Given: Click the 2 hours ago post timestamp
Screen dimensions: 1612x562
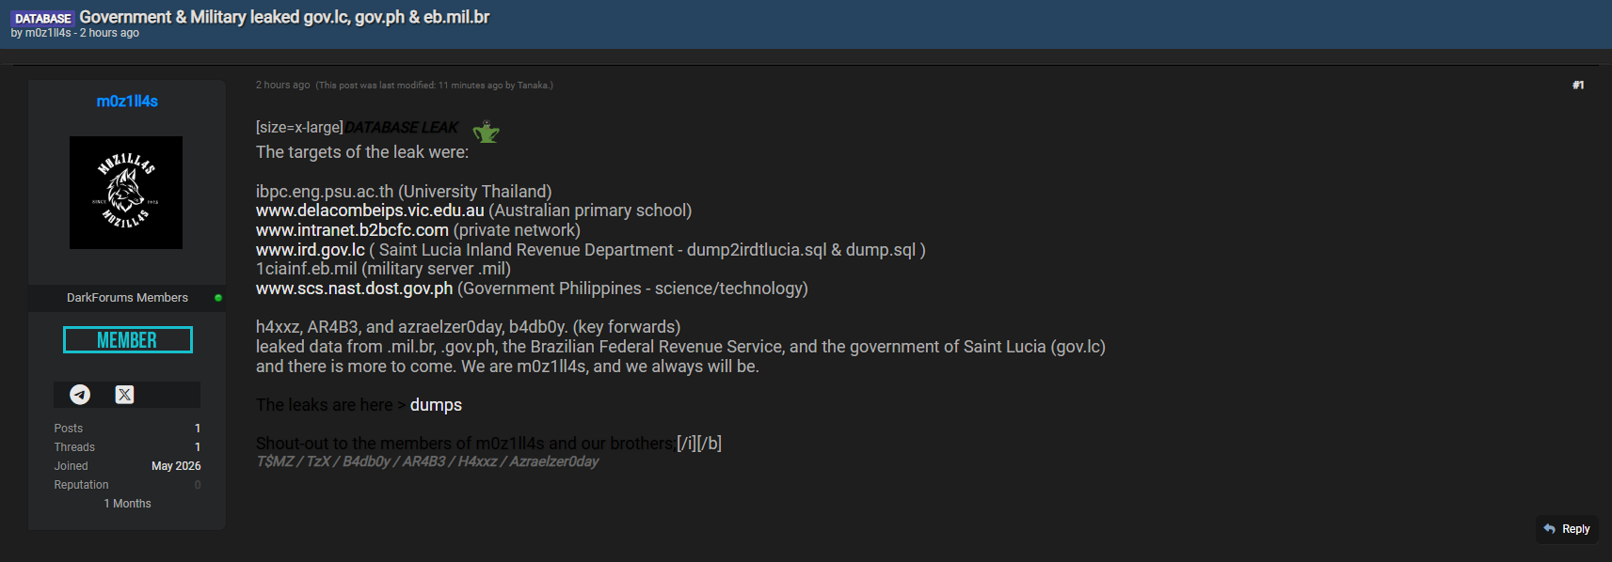Looking at the screenshot, I should point(282,86).
